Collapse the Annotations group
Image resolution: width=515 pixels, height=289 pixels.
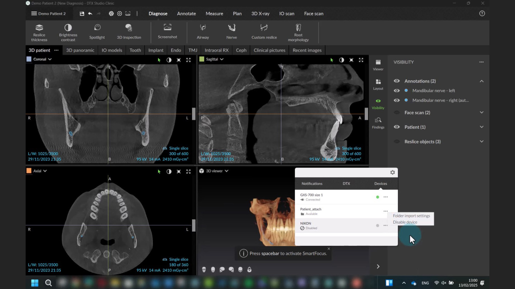(481, 81)
